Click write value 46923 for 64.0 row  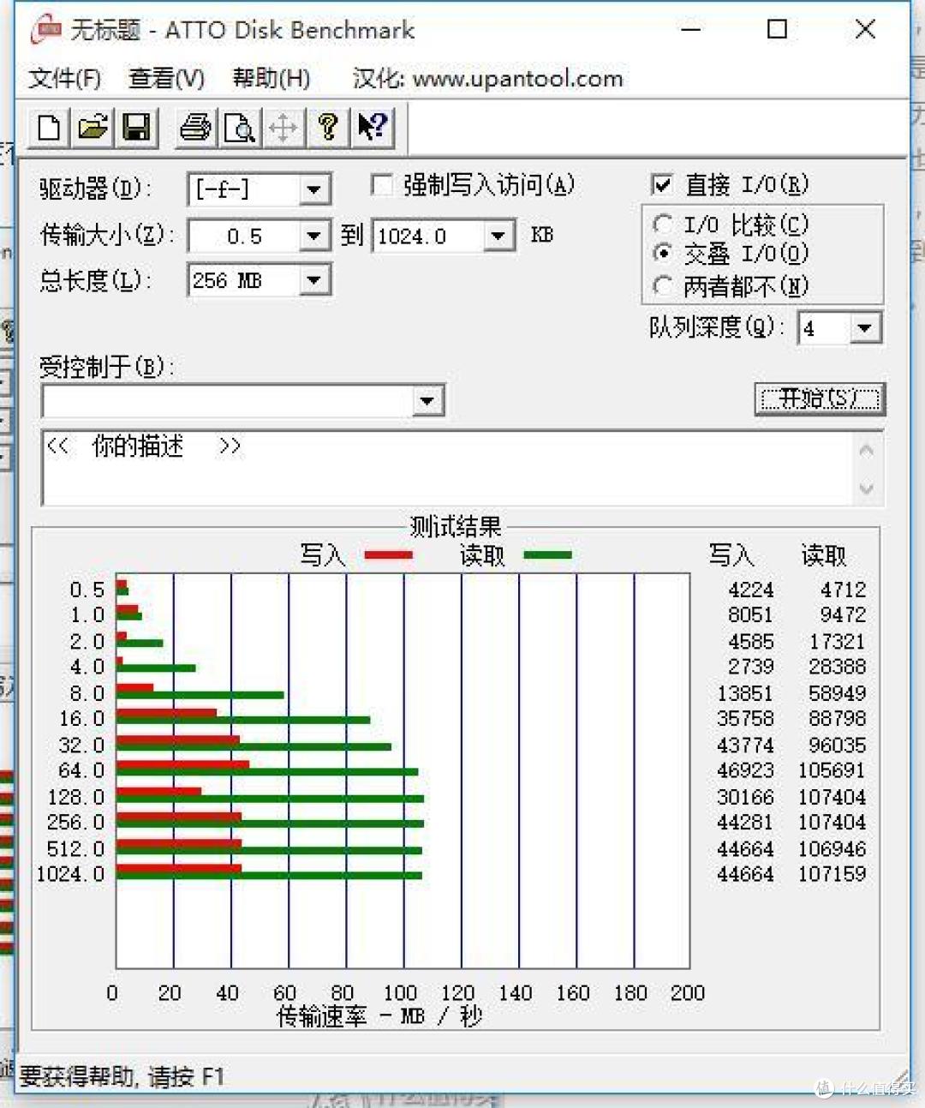(745, 770)
